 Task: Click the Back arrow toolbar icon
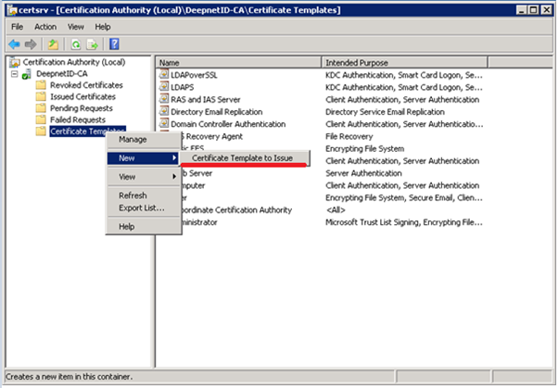tap(16, 43)
